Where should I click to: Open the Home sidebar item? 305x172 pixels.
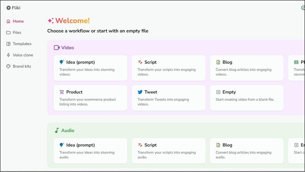click(x=18, y=21)
